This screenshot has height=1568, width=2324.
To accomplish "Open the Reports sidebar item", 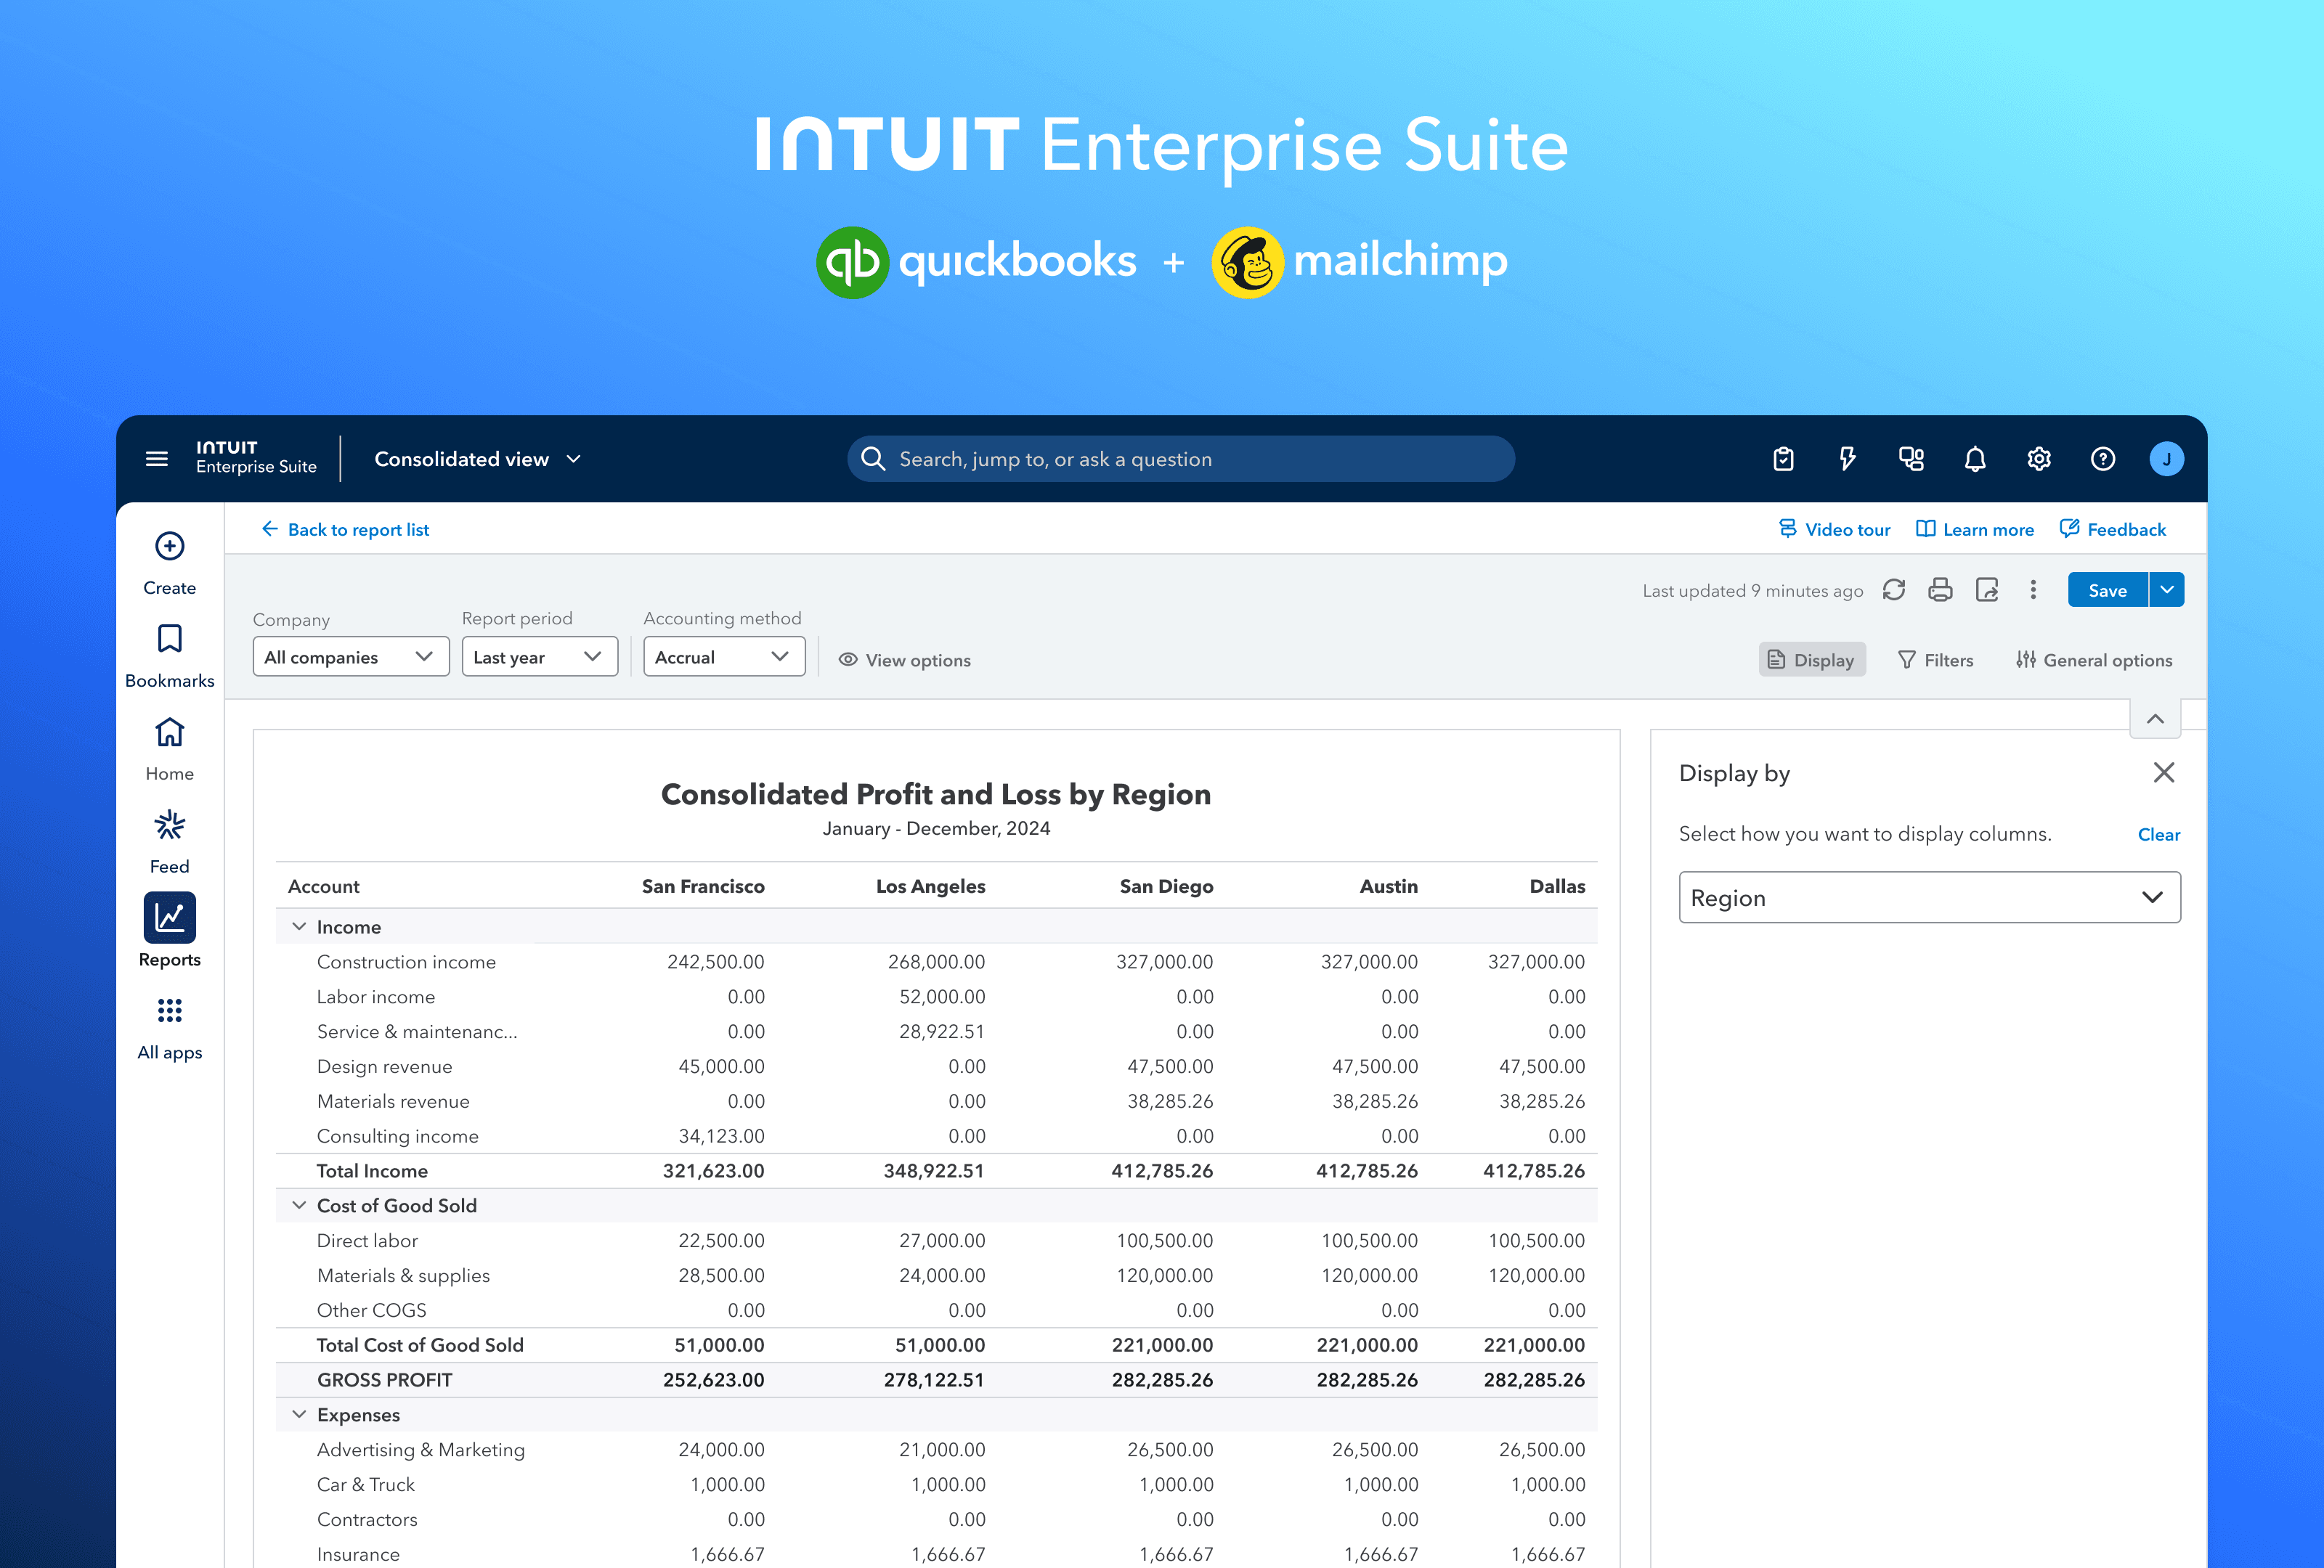I will coord(169,931).
